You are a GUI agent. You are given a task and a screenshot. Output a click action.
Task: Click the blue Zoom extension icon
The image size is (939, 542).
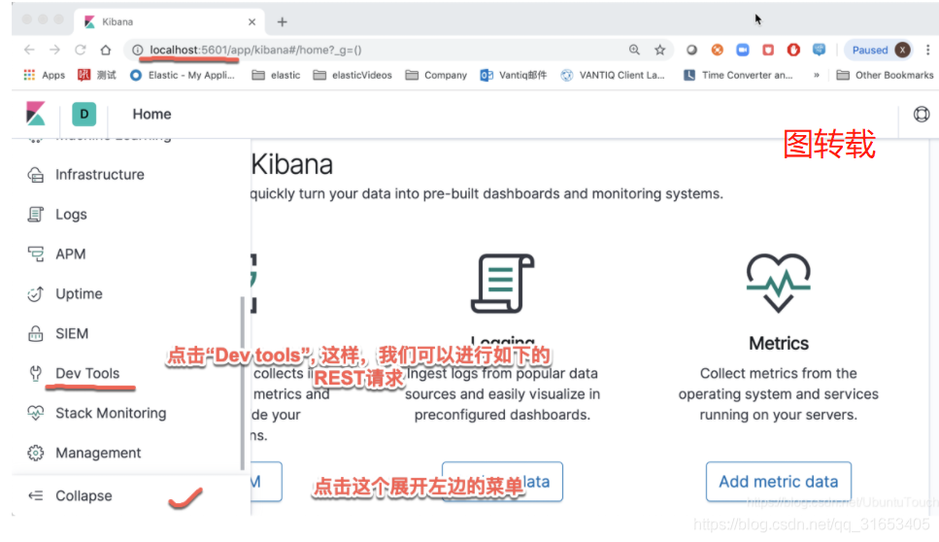point(743,50)
